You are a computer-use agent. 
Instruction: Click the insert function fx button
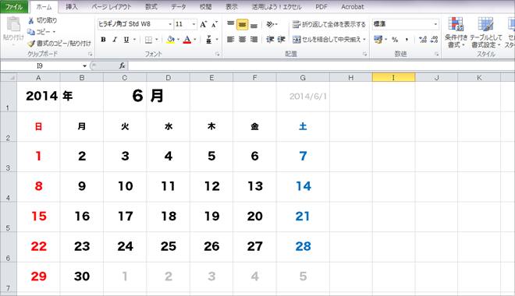click(x=122, y=66)
